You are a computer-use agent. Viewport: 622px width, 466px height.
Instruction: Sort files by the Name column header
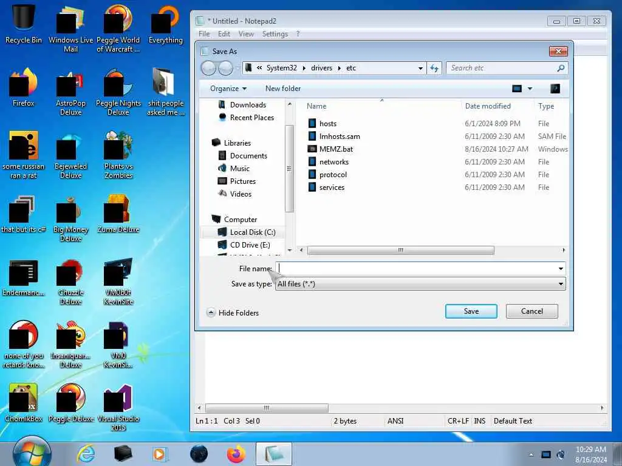pyautogui.click(x=316, y=106)
